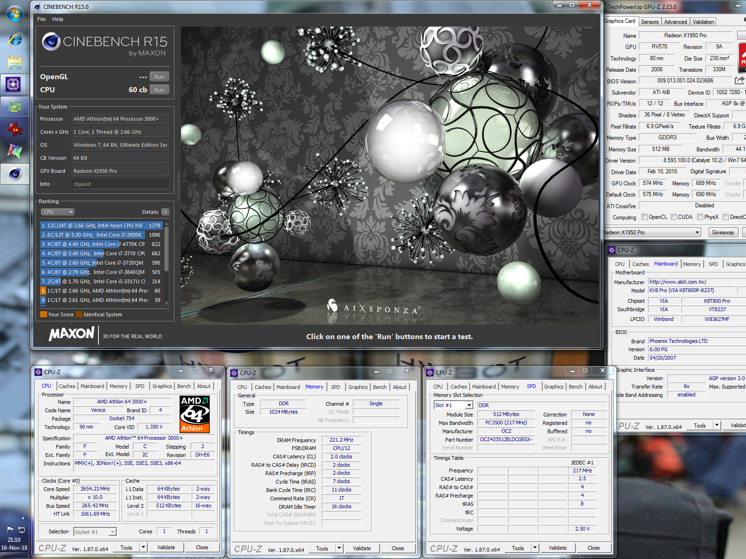The height and width of the screenshot is (559, 746).
Task: Toggle the DirectCompute checkbox in GPU-Z
Action: coord(725,217)
